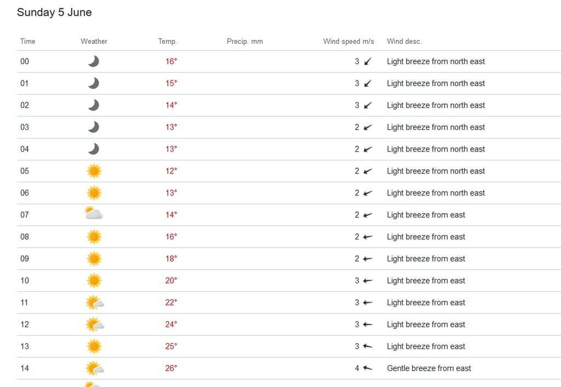Click the cloudy weather icon at hour 07

click(94, 214)
